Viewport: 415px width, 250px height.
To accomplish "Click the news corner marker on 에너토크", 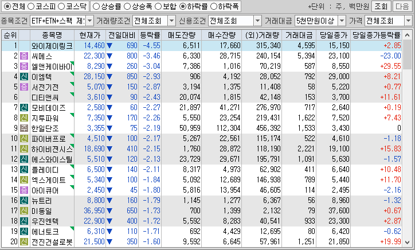I will [x=72, y=228].
